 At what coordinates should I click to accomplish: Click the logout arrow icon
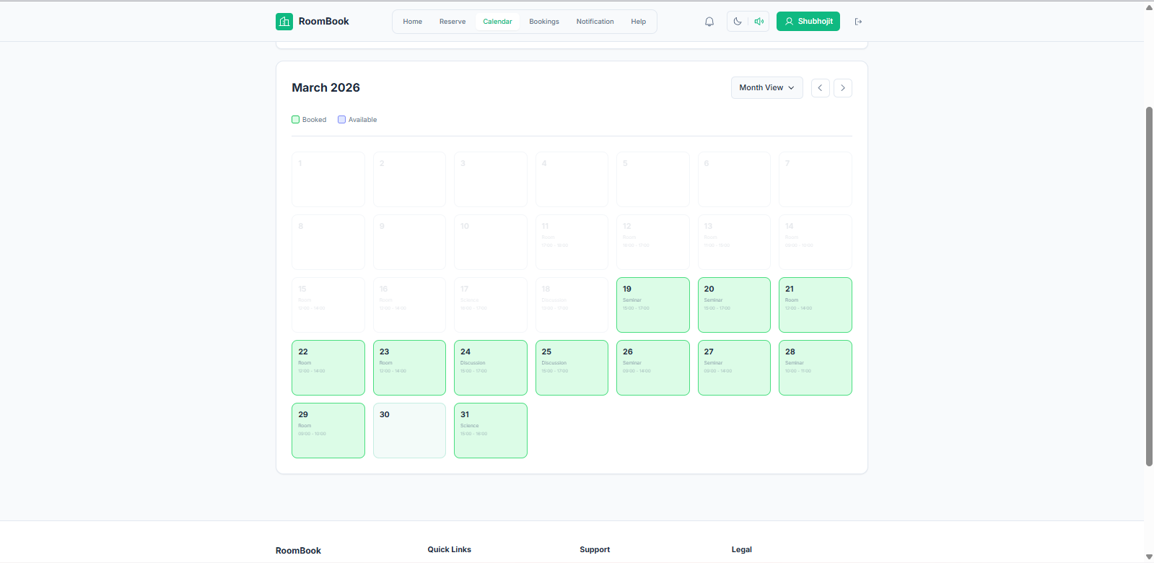pyautogui.click(x=858, y=22)
